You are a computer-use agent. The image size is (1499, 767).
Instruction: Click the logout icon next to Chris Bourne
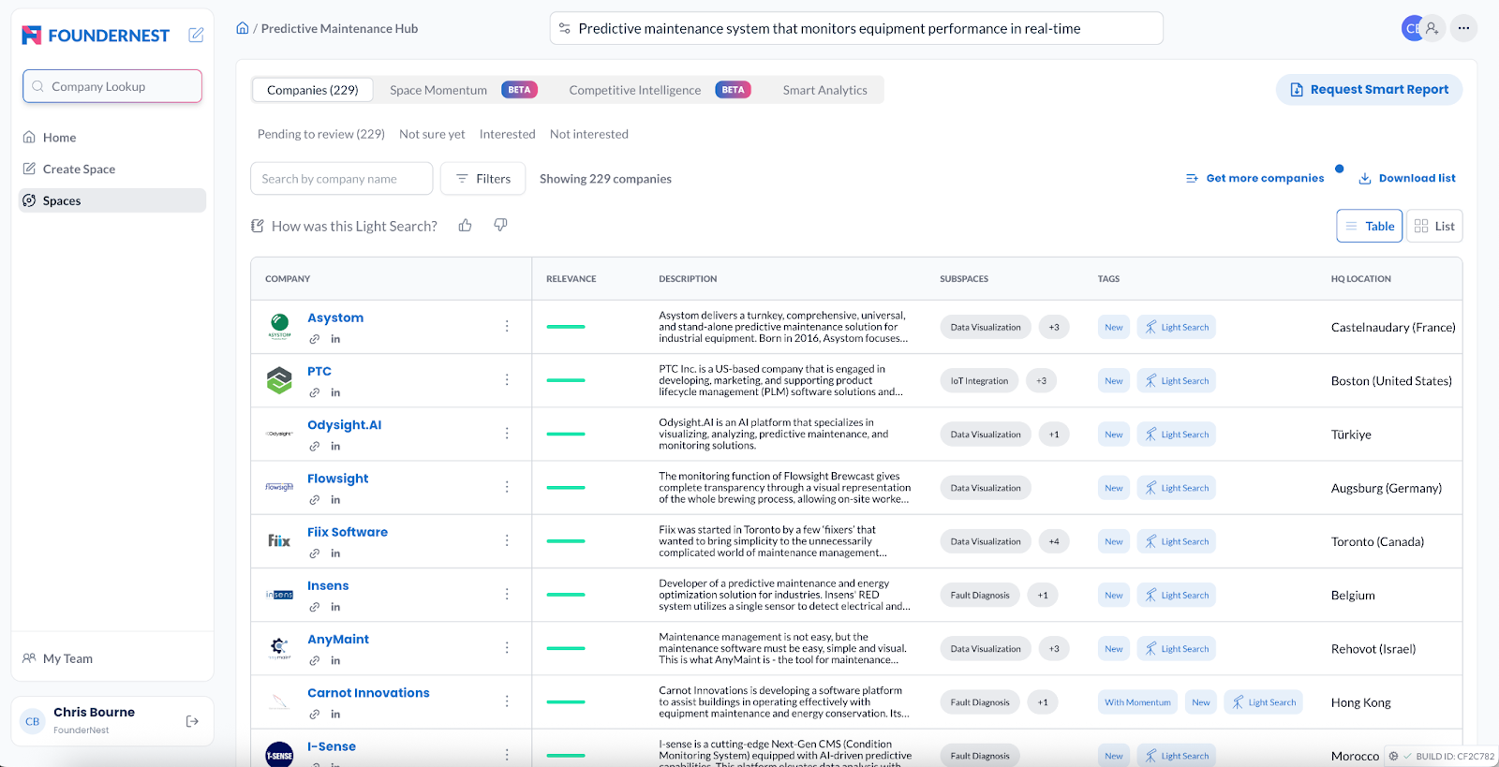tap(192, 721)
